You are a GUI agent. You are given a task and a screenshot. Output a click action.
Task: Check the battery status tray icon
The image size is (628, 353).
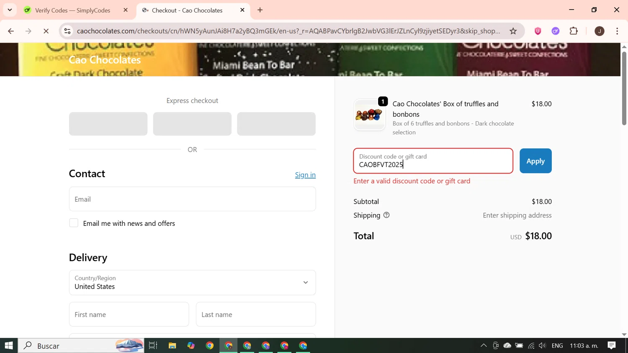[x=519, y=345]
